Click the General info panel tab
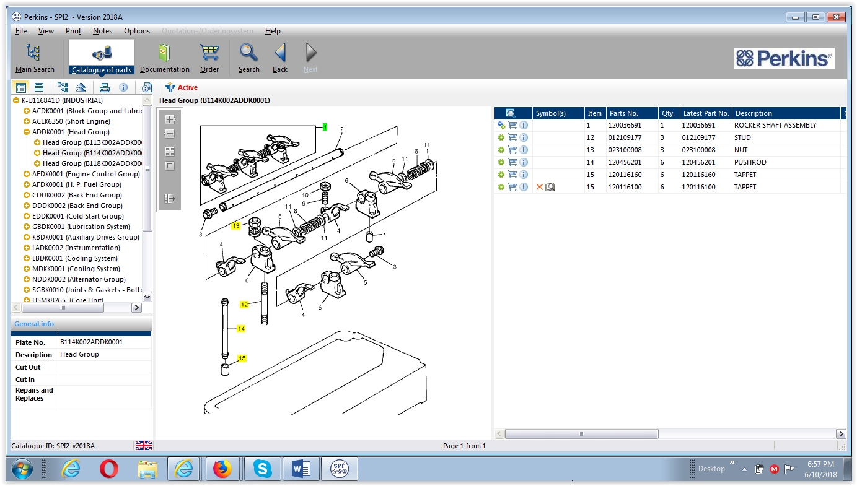The height and width of the screenshot is (486, 857). pyautogui.click(x=34, y=324)
